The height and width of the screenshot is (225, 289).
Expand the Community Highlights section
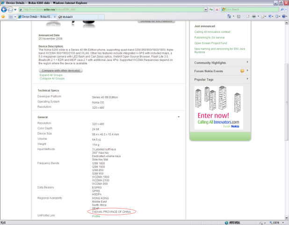point(220,63)
